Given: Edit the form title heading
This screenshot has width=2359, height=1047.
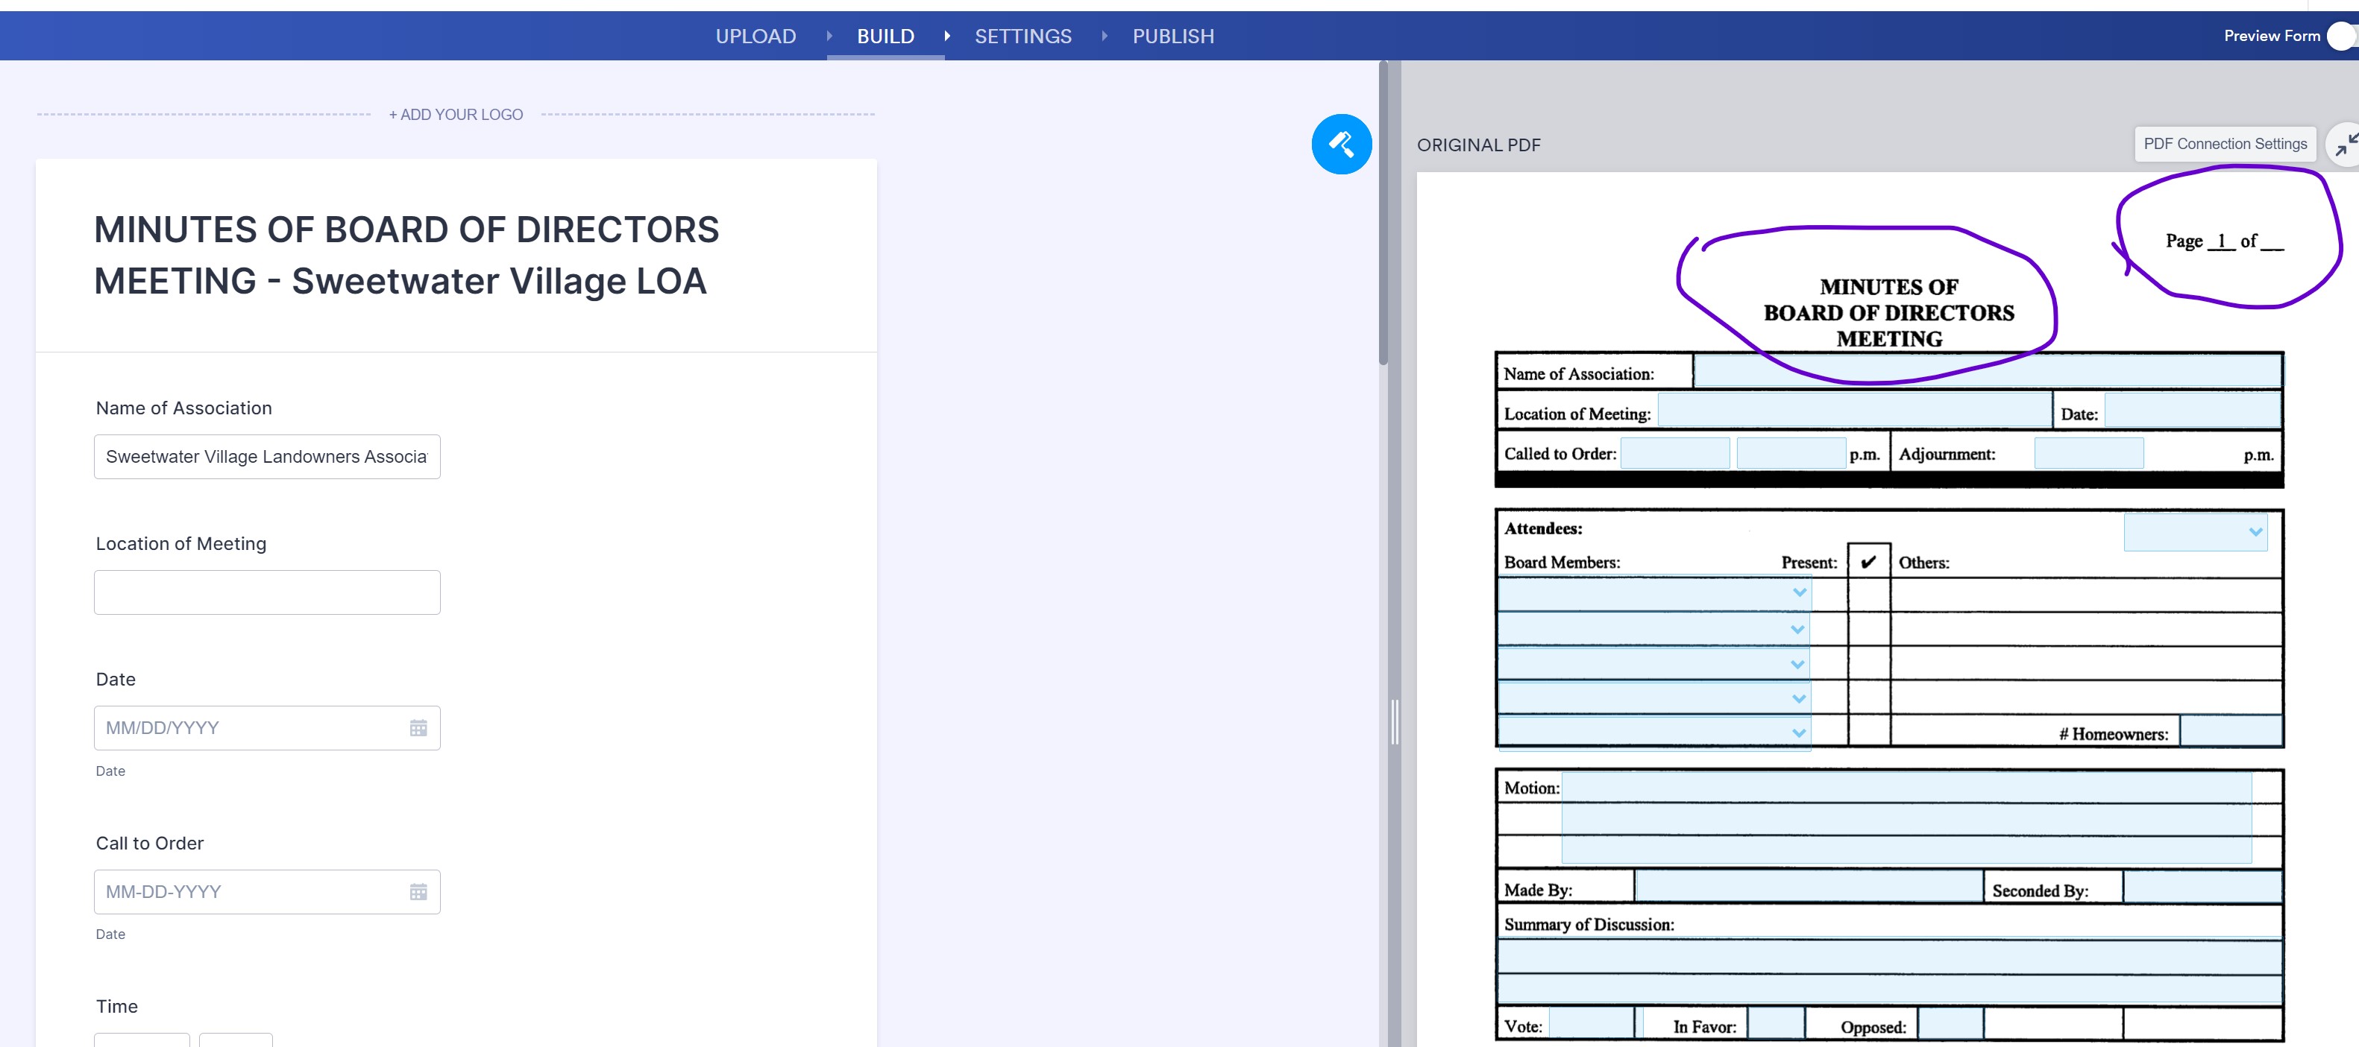Looking at the screenshot, I should tap(406, 254).
